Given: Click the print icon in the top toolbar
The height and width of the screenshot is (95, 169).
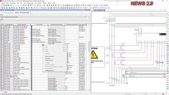Looking at the screenshot, I should pos(8,5).
